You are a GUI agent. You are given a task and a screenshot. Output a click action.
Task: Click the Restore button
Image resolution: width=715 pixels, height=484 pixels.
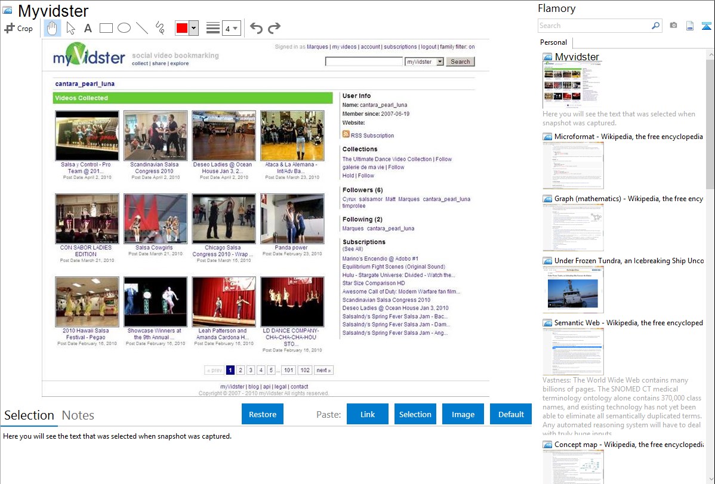[x=263, y=414]
